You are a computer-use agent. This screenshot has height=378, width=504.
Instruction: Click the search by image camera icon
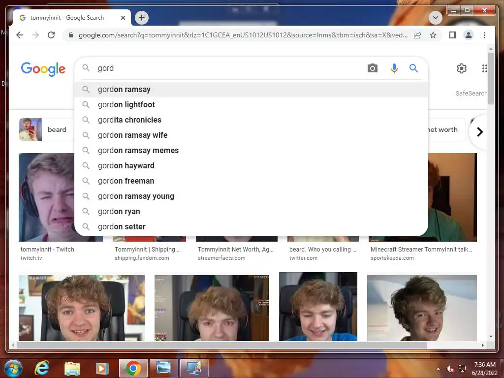coord(372,68)
